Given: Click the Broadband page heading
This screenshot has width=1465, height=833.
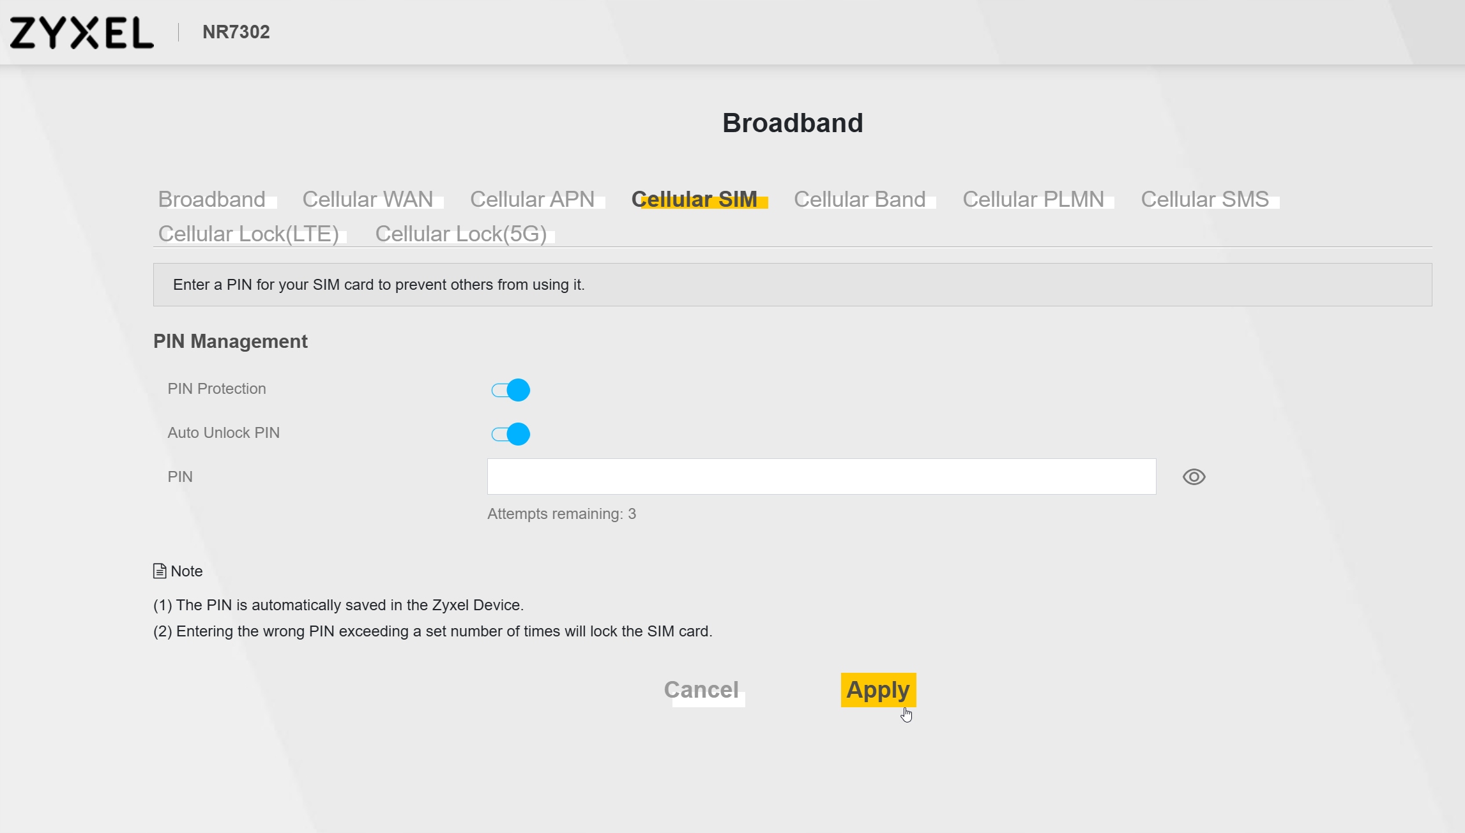Looking at the screenshot, I should tap(792, 123).
